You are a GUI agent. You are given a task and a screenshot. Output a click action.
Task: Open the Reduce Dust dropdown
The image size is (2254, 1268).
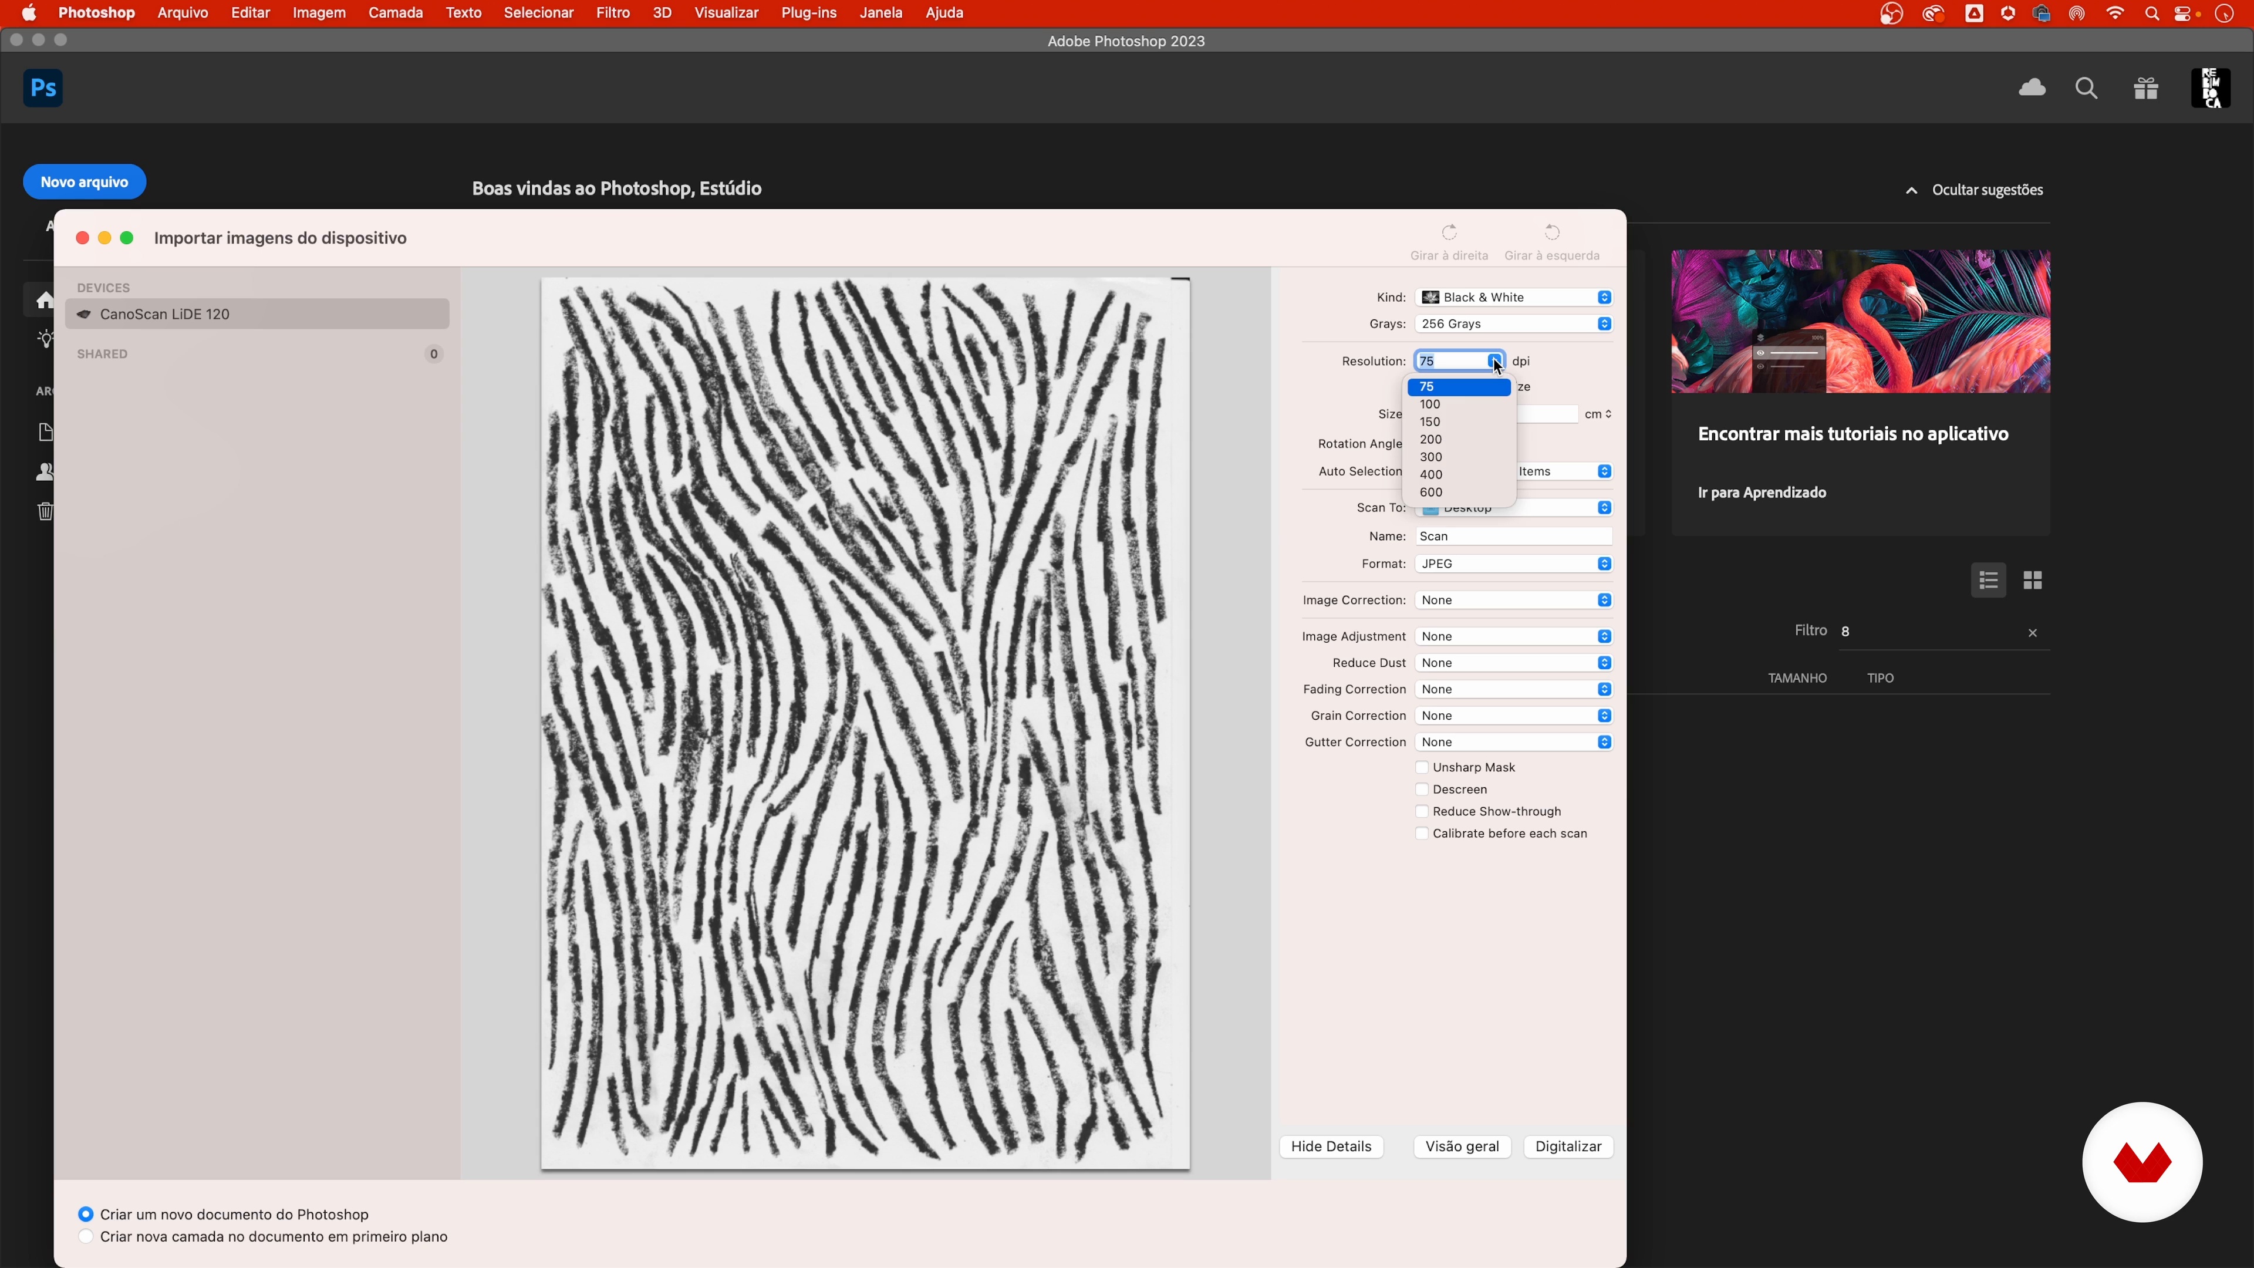(1514, 662)
